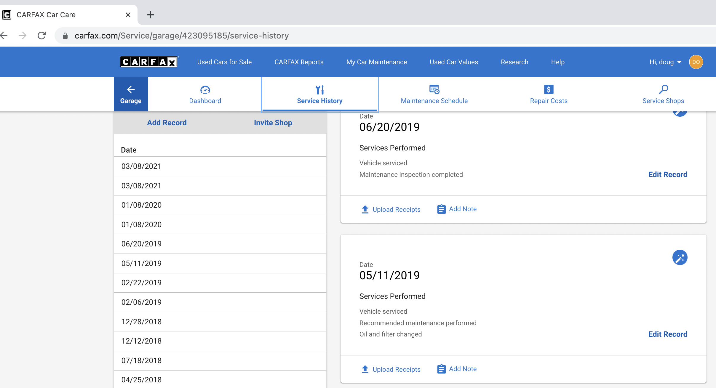Select the first 03/08/2021 date row
The height and width of the screenshot is (388, 716).
220,166
